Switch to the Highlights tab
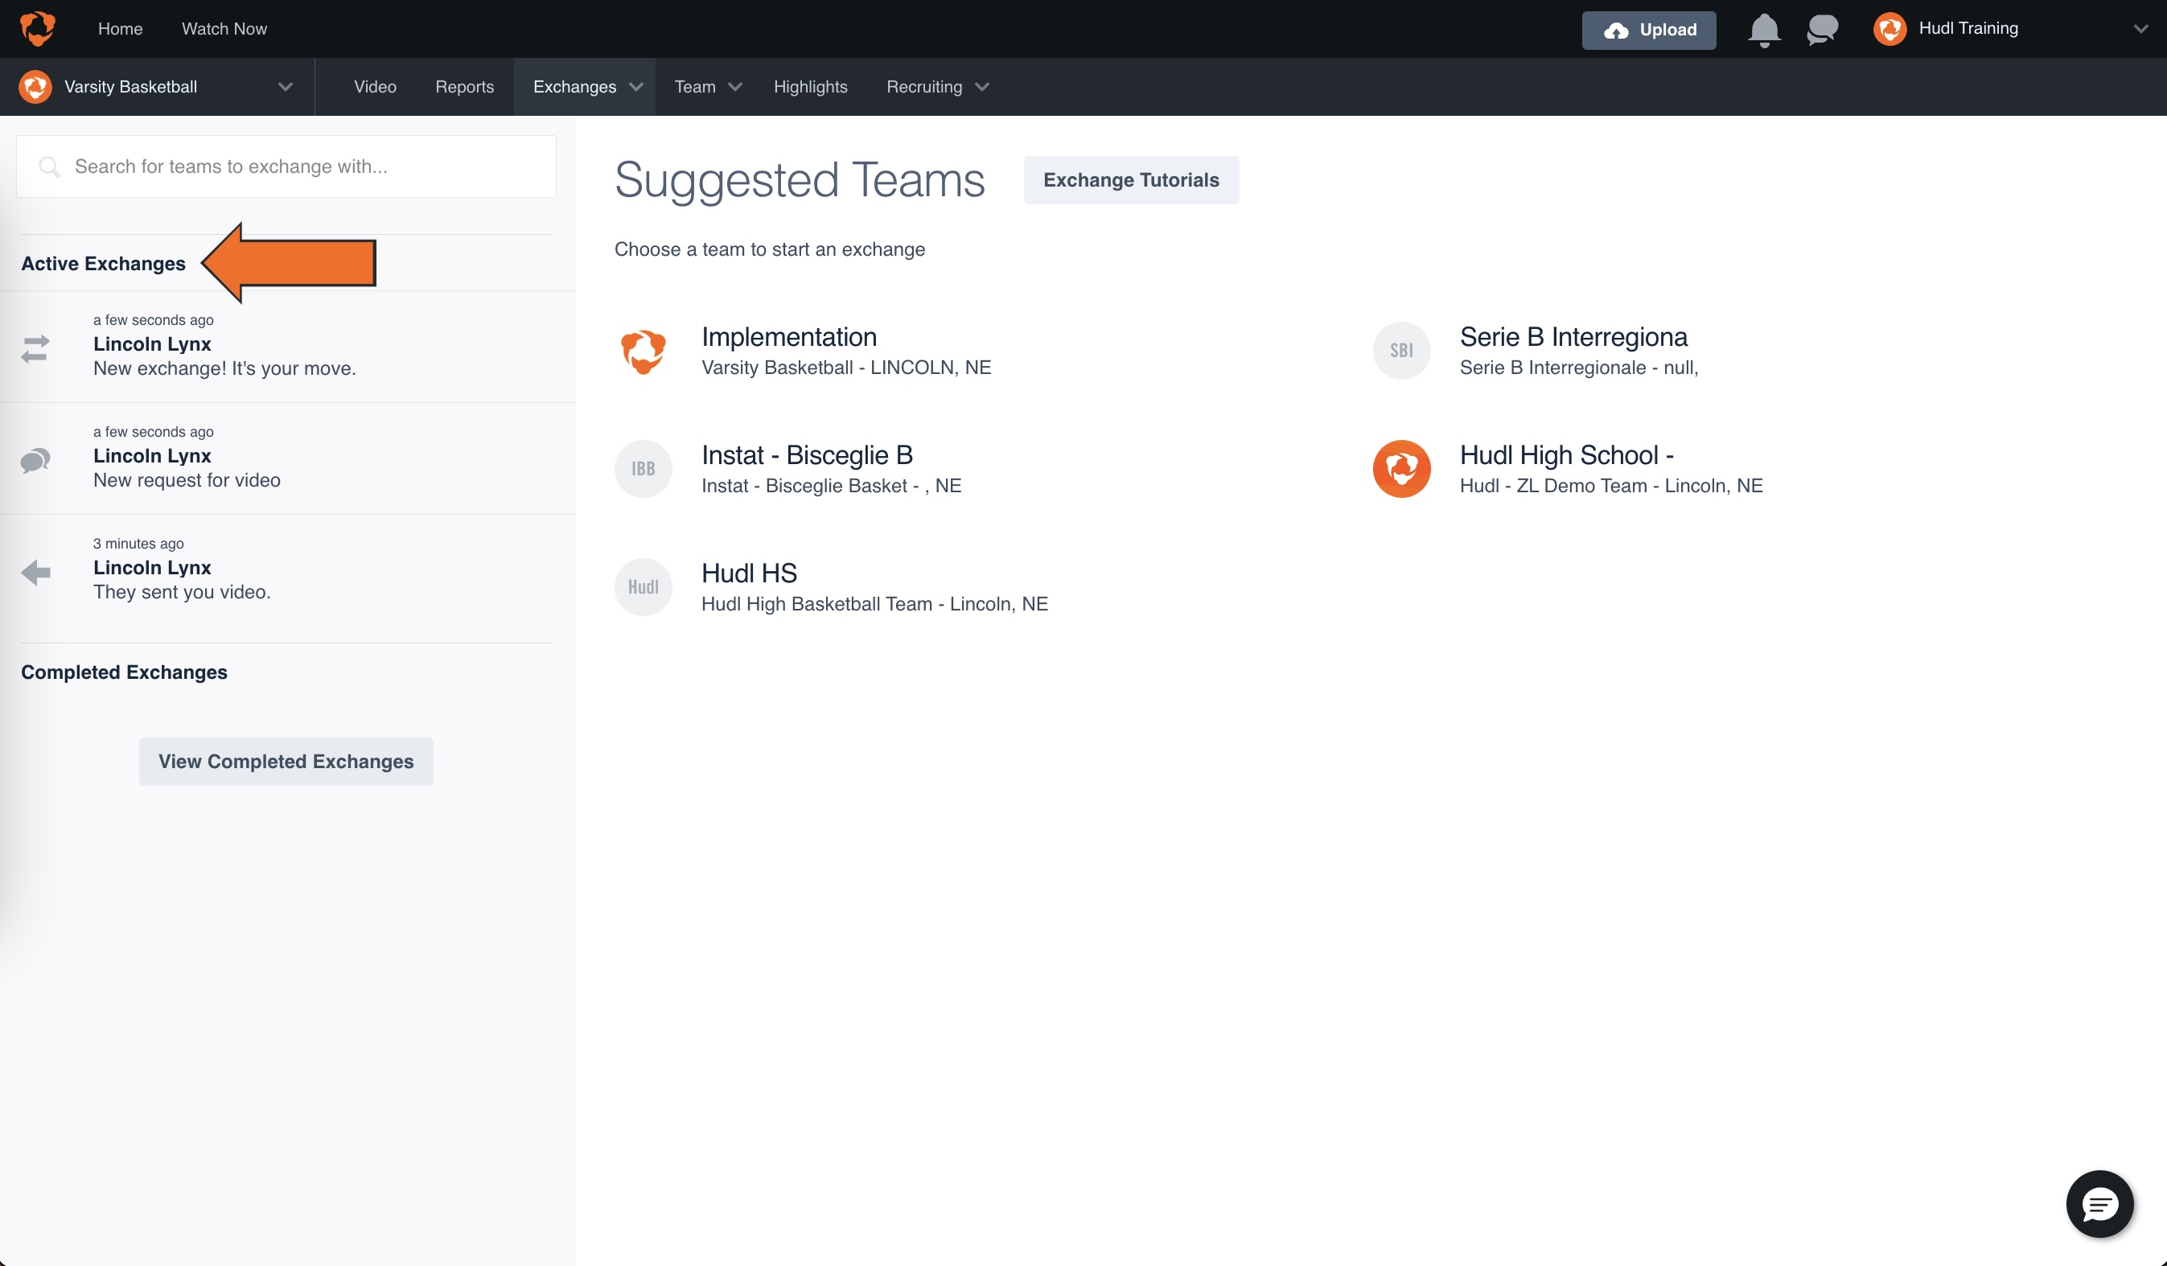The width and height of the screenshot is (2167, 1266). (x=810, y=86)
